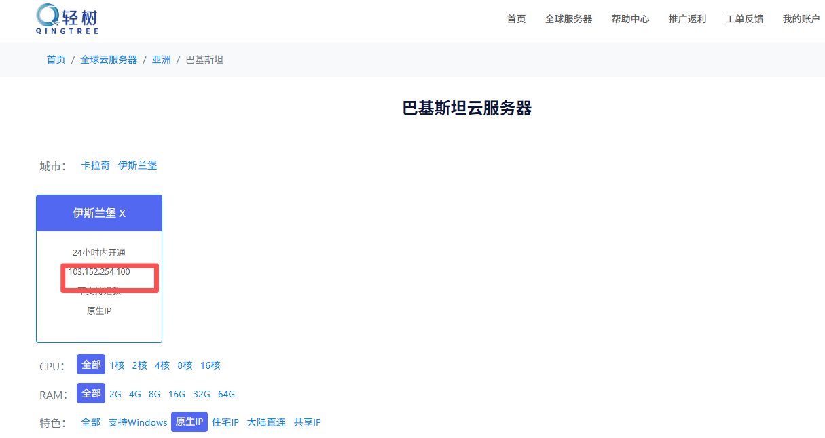Select city 卡拉奇
This screenshot has width=825, height=438.
click(95, 165)
